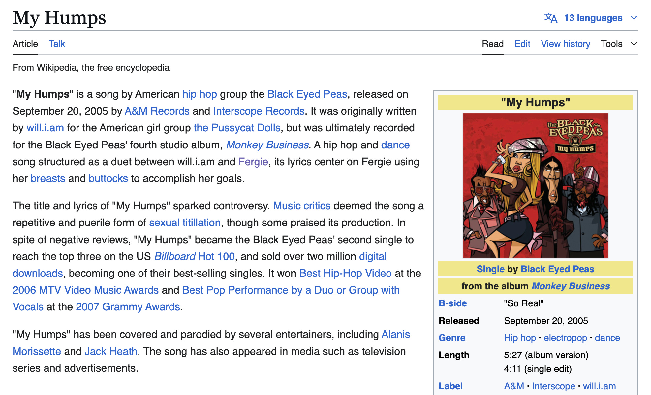Open View history tab
The width and height of the screenshot is (651, 395).
[x=565, y=44]
